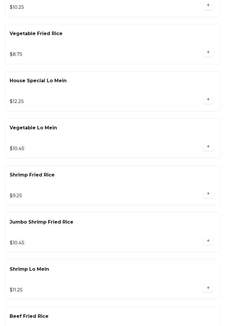Image resolution: width=225 pixels, height=326 pixels.
Task: Add Jumbo Shrimp Fried Rice to order
Action: point(208,241)
